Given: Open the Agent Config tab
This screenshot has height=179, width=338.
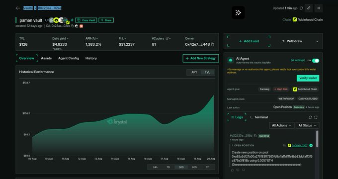Looking at the screenshot, I should (x=69, y=58).
